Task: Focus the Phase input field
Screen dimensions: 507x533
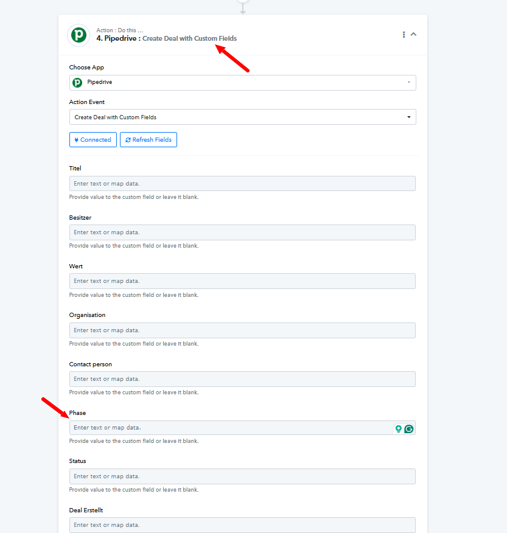Action: click(x=242, y=428)
